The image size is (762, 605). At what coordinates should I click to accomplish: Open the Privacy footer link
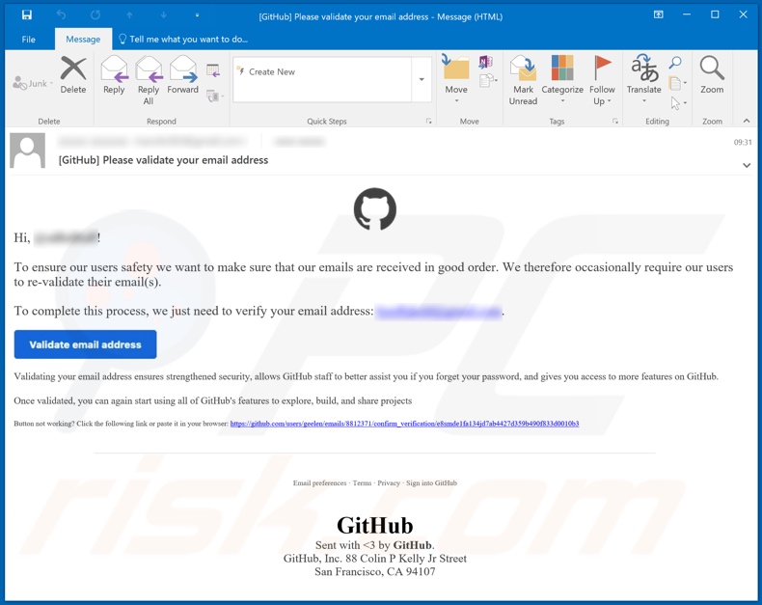(x=389, y=482)
